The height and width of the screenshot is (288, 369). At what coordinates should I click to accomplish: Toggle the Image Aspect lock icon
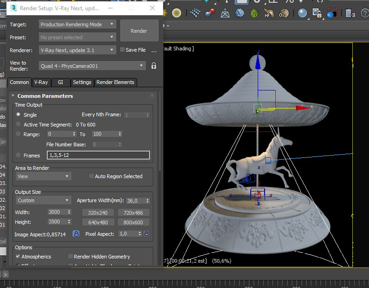(x=76, y=234)
